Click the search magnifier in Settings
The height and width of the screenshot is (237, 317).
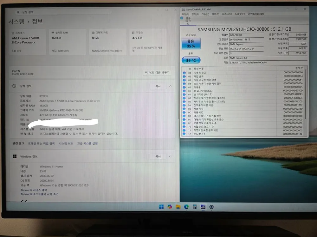click(x=18, y=12)
